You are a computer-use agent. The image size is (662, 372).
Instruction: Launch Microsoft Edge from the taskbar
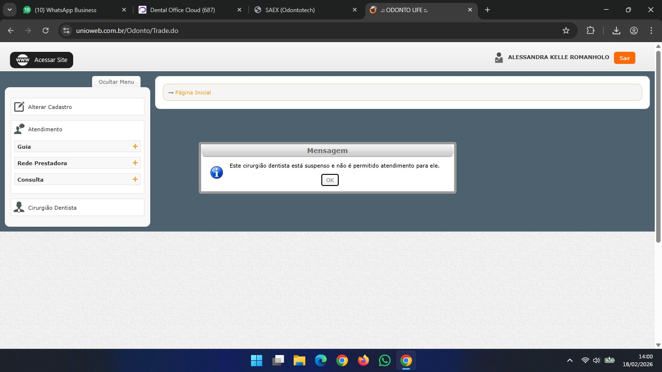(321, 360)
